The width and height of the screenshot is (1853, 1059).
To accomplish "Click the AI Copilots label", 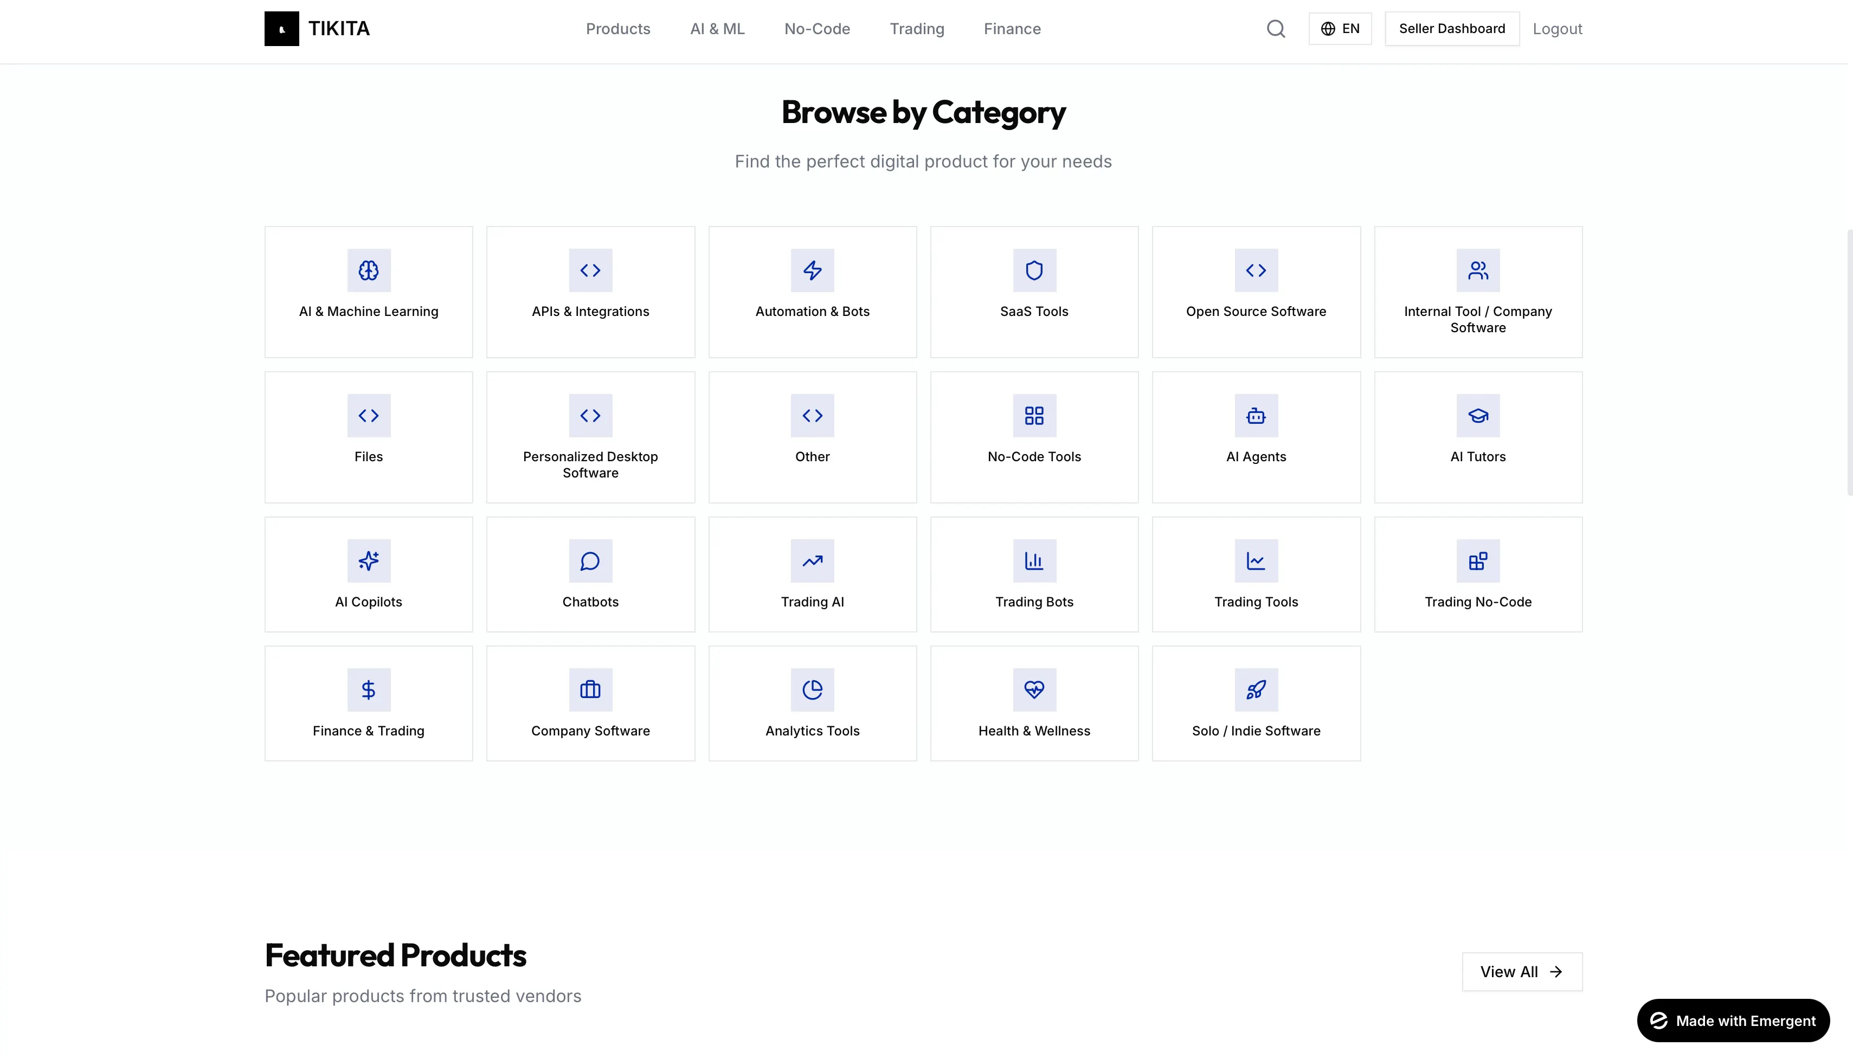I will click(x=369, y=602).
